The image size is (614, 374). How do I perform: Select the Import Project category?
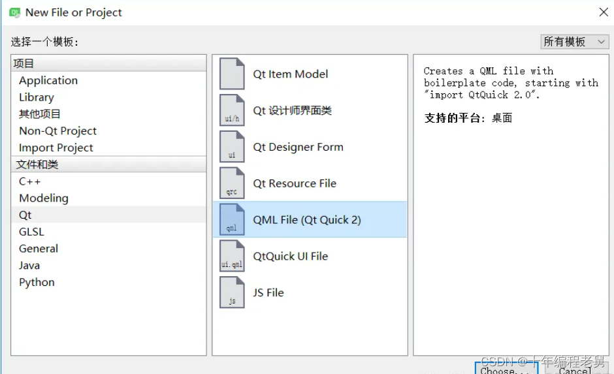108,148
